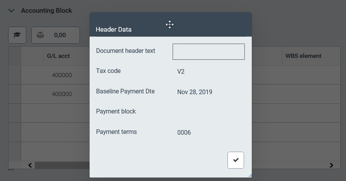Click the table's right scroll arrow
346x181 pixels.
coord(331,165)
